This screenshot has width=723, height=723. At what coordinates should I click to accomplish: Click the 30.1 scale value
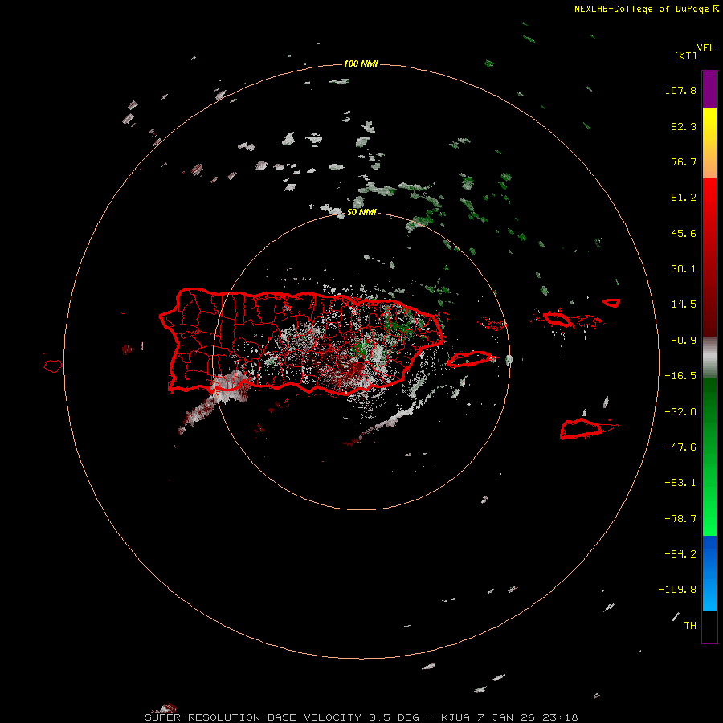coord(684,269)
